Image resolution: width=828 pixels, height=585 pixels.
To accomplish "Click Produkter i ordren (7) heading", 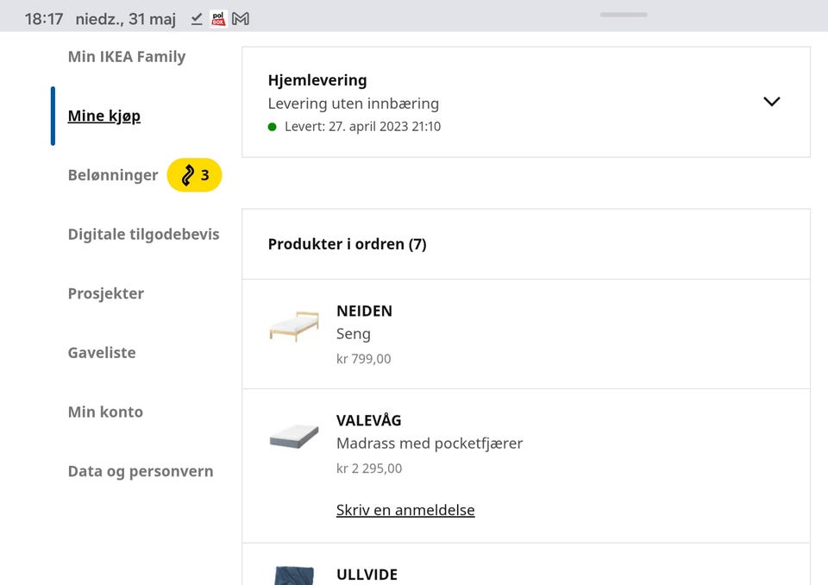I will [347, 244].
